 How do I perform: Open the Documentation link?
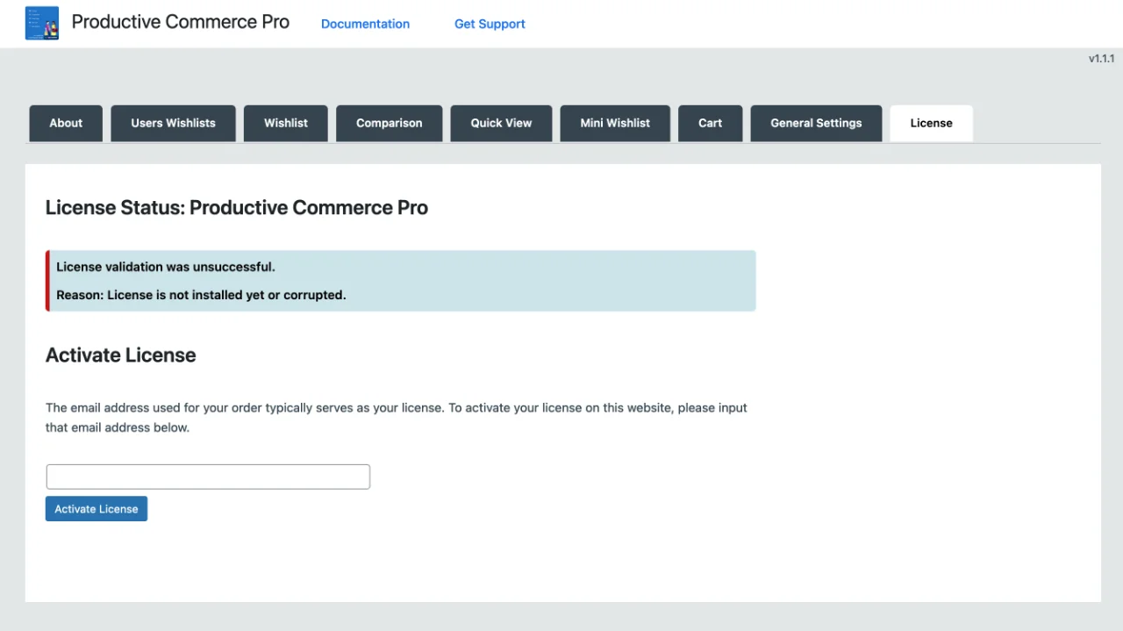coord(365,24)
